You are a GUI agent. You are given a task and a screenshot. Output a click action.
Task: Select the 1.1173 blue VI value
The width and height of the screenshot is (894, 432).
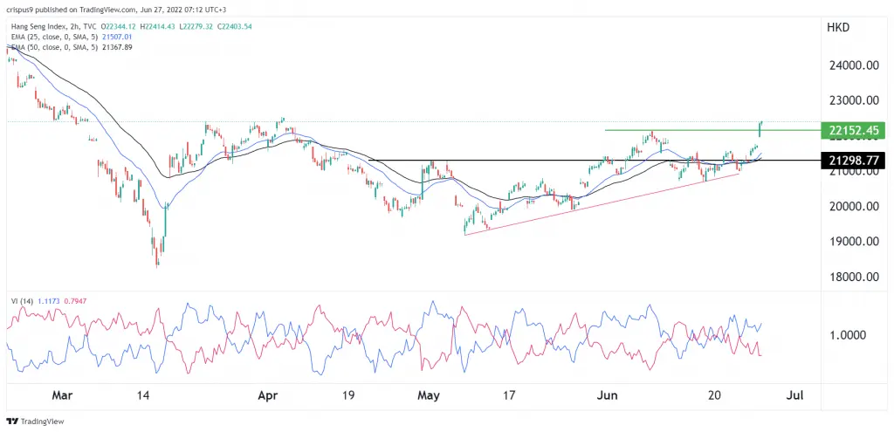click(x=47, y=301)
